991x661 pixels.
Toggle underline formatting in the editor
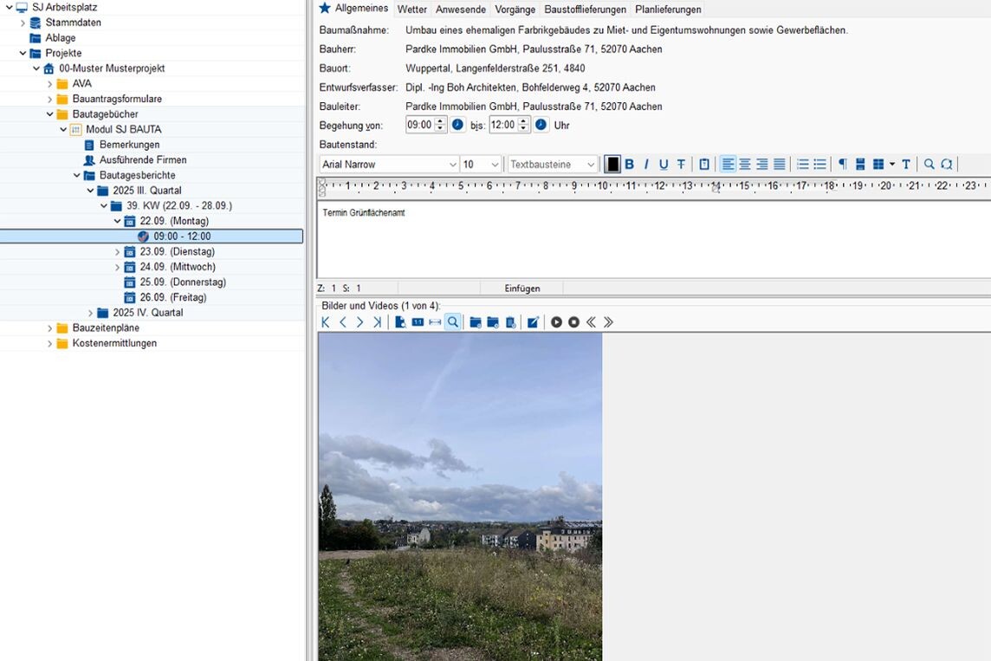(x=664, y=165)
